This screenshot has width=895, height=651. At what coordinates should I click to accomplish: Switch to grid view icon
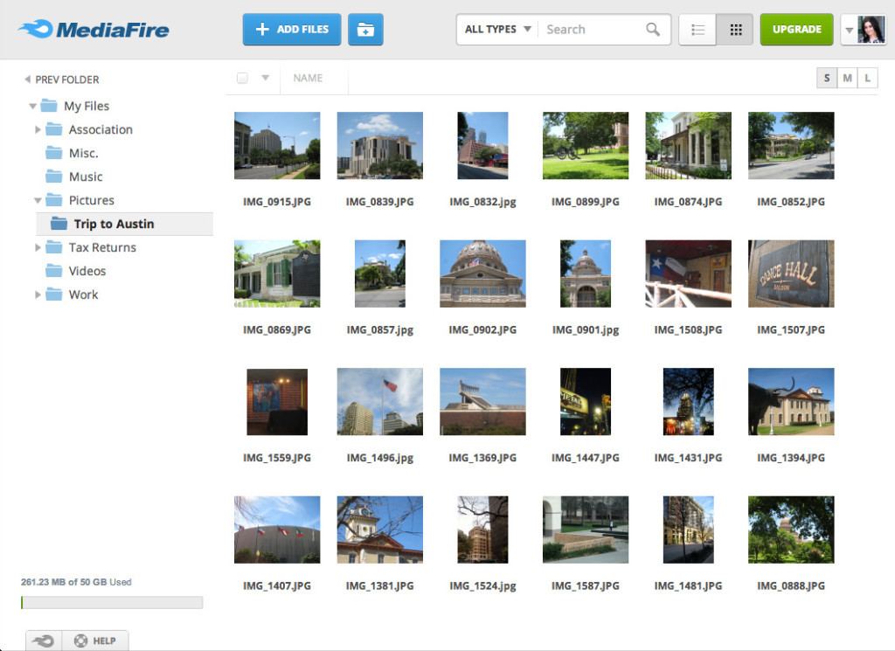click(x=735, y=29)
